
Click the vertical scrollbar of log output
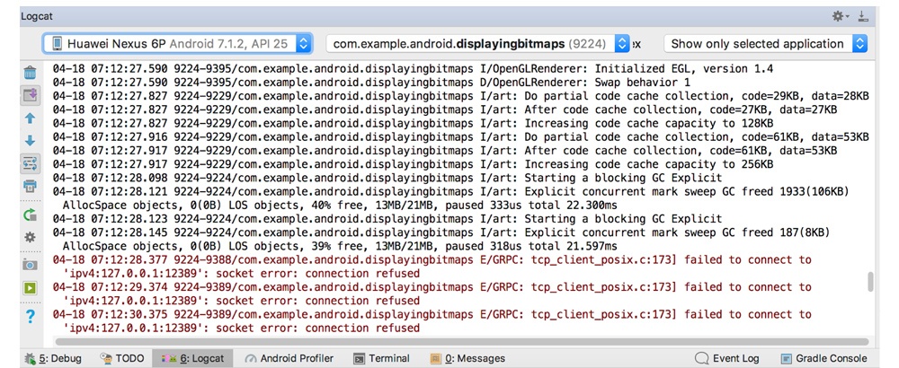pos(870,282)
